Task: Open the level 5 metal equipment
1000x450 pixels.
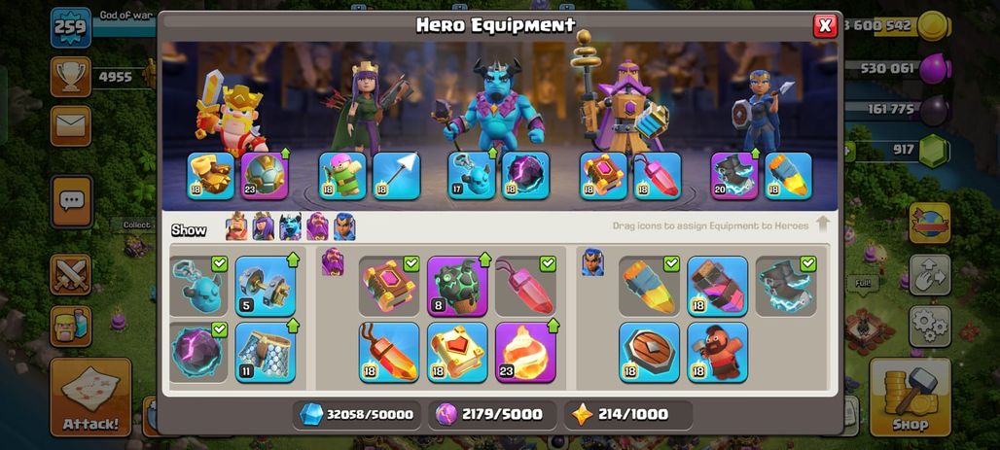Action: (x=266, y=286)
